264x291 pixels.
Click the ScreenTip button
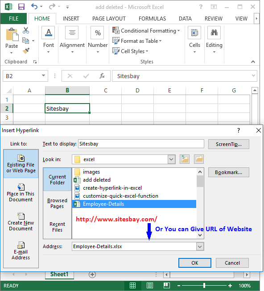point(229,144)
